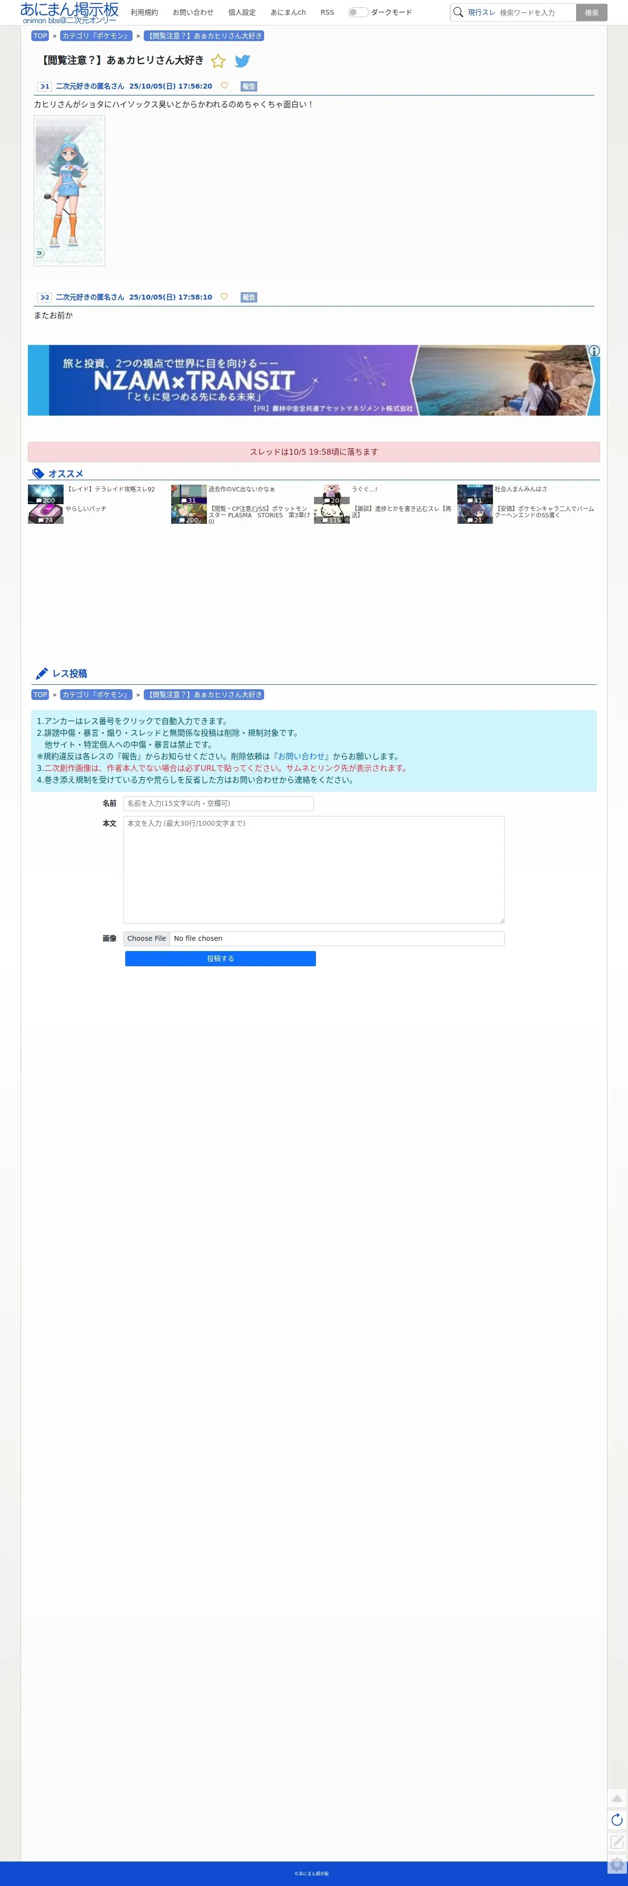Click the poster name 二次元好きの匿名さん on post 2
Image resolution: width=628 pixels, height=1886 pixels.
pyautogui.click(x=90, y=297)
